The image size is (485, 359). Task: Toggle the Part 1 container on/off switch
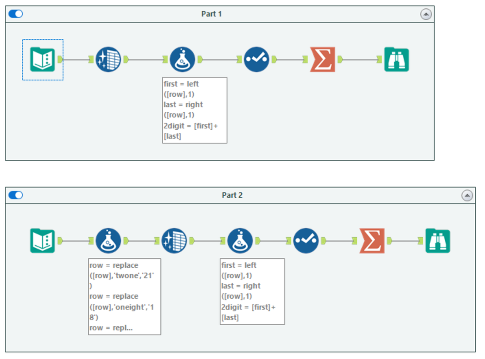pos(16,14)
